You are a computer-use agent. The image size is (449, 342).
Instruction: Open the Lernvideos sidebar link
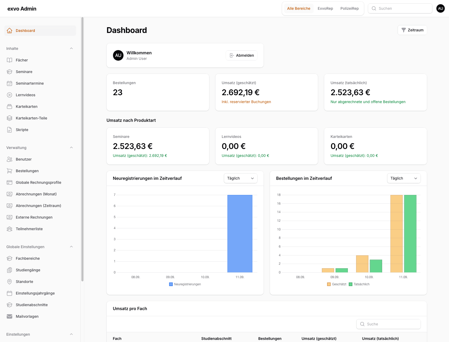tap(40, 95)
